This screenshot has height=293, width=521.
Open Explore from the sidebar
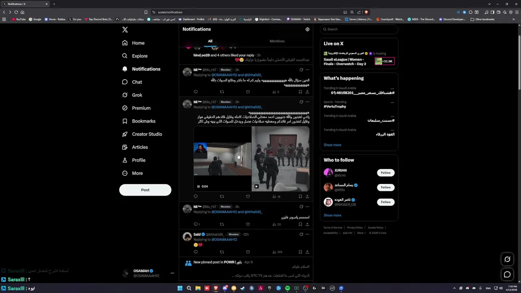135,56
